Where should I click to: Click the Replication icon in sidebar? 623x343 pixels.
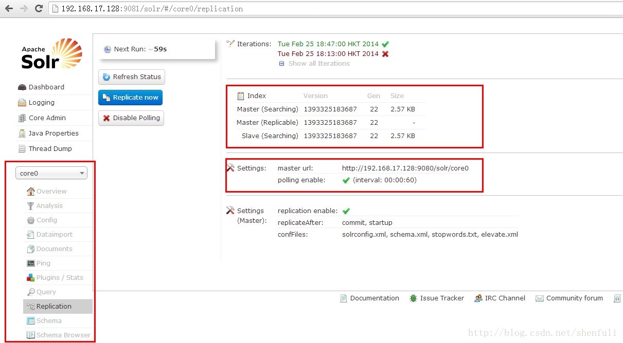coord(31,307)
